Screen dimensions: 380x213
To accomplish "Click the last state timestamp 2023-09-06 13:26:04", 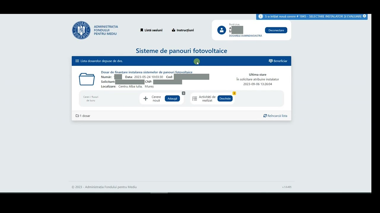I will point(258,84).
